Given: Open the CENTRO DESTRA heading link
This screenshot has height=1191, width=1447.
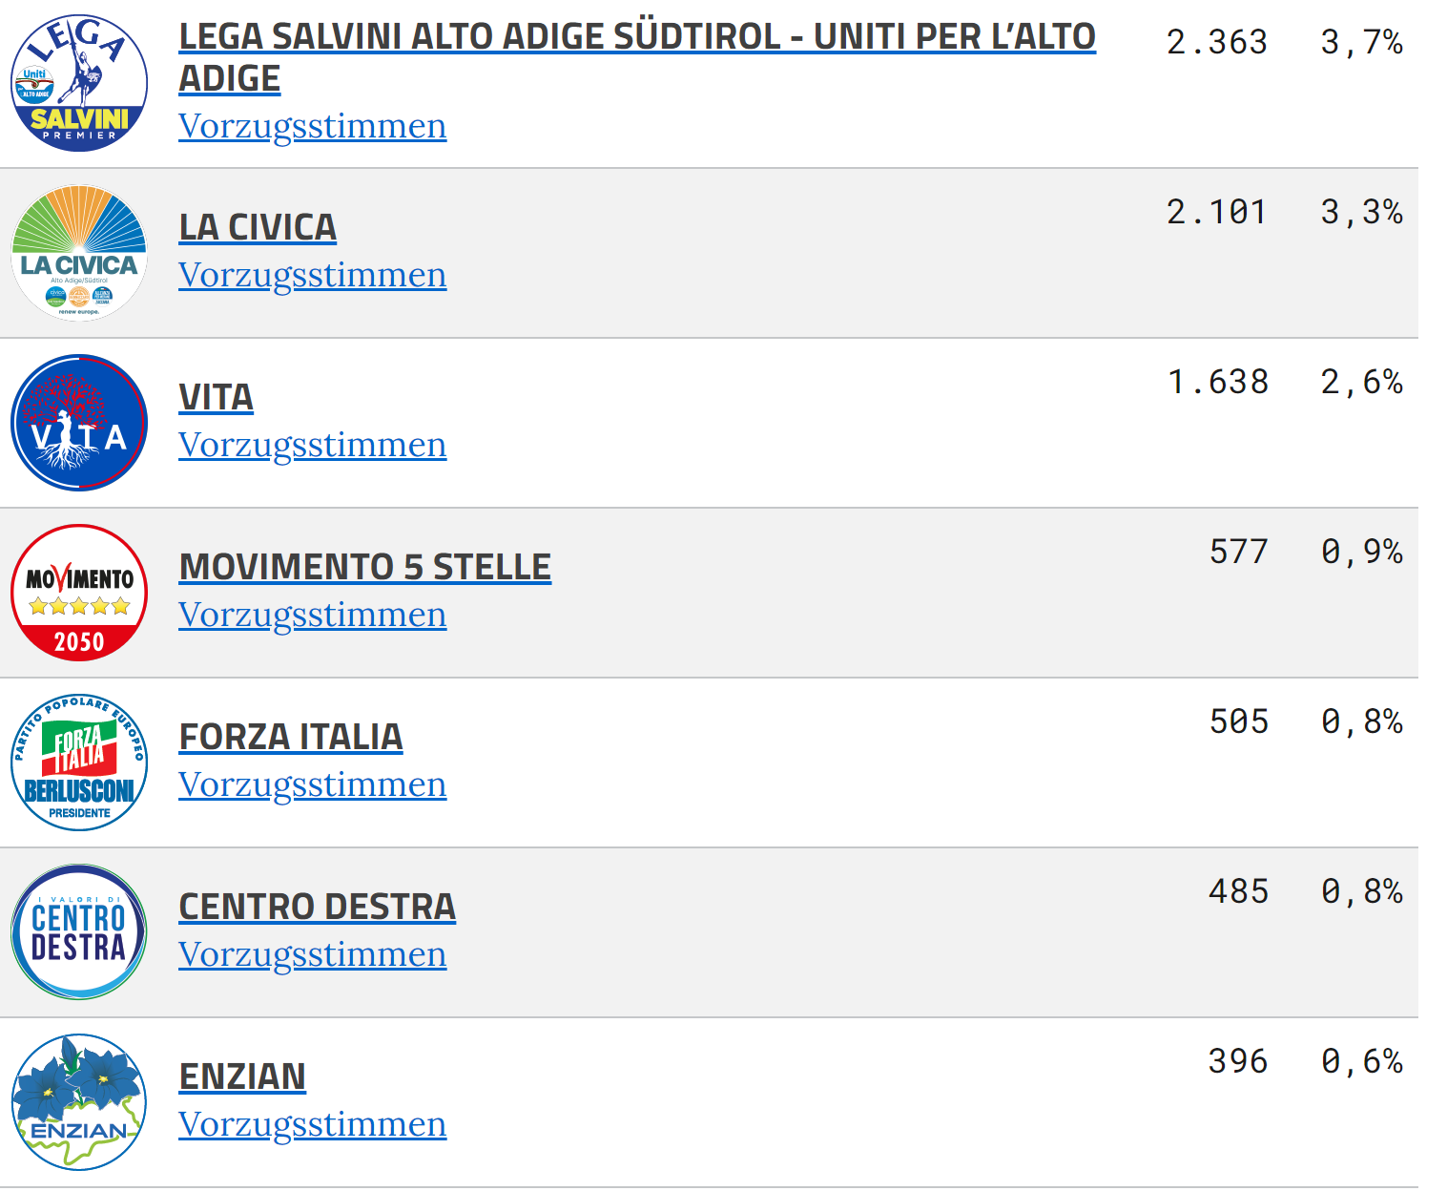Looking at the screenshot, I should [318, 907].
